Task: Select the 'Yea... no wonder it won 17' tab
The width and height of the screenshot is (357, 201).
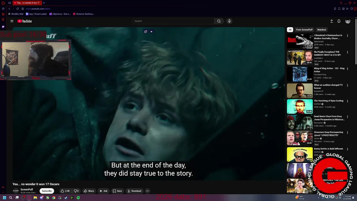Action: 27,3
